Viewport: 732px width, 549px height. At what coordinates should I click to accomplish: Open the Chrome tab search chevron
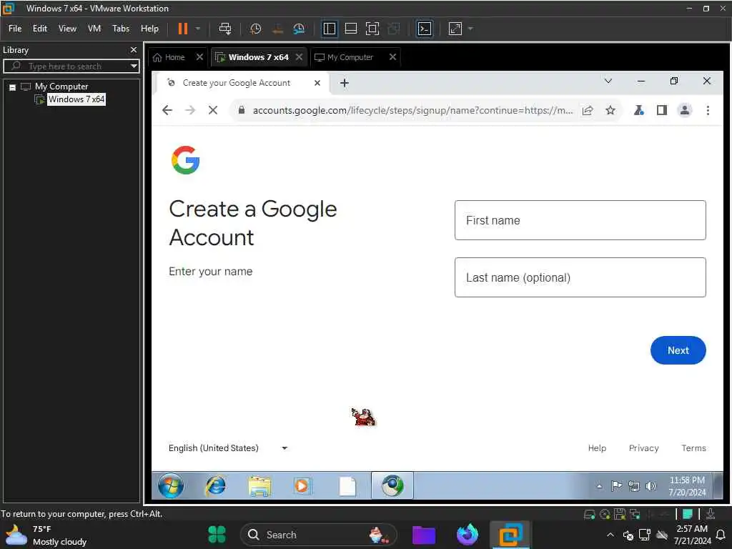[x=608, y=81]
